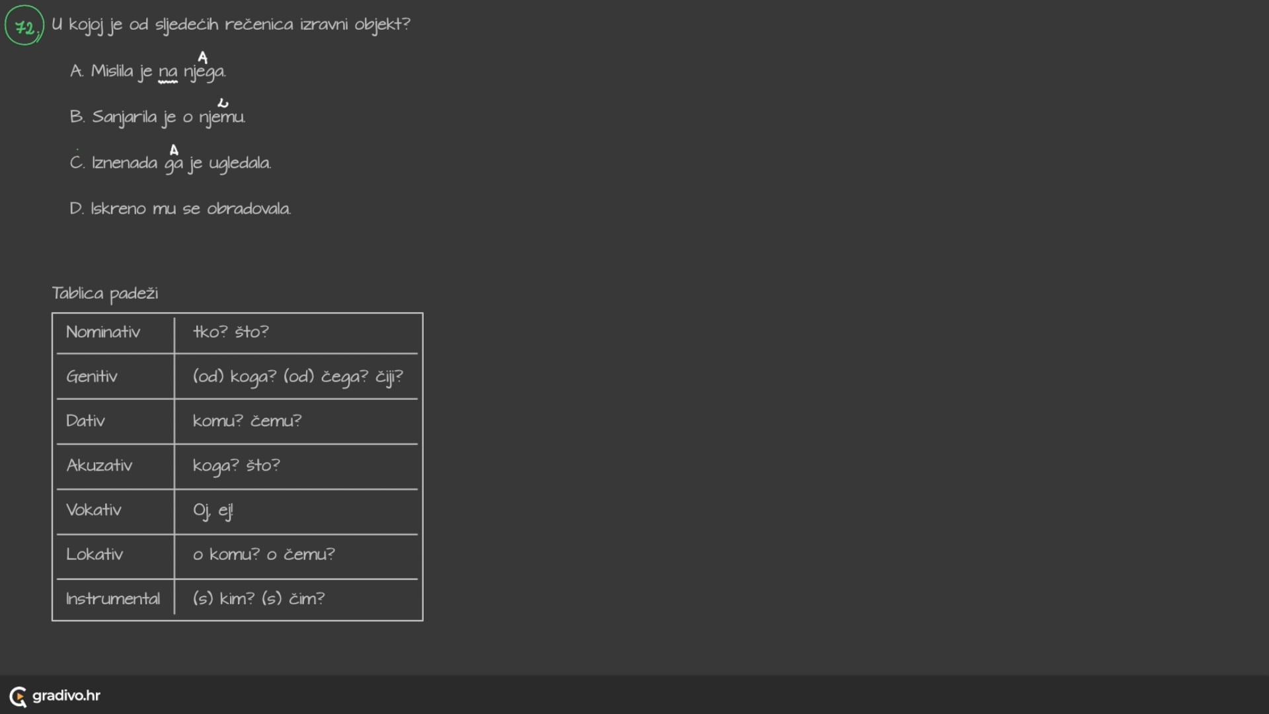Click the 'Tablica padeži' heading
This screenshot has width=1269, height=714.
click(105, 294)
